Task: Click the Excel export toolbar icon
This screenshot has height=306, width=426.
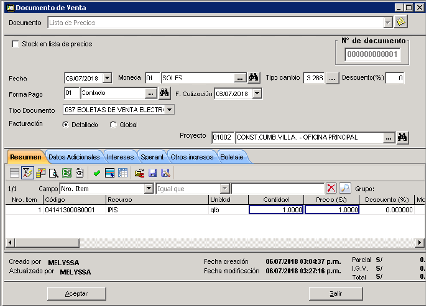Action: 67,173
